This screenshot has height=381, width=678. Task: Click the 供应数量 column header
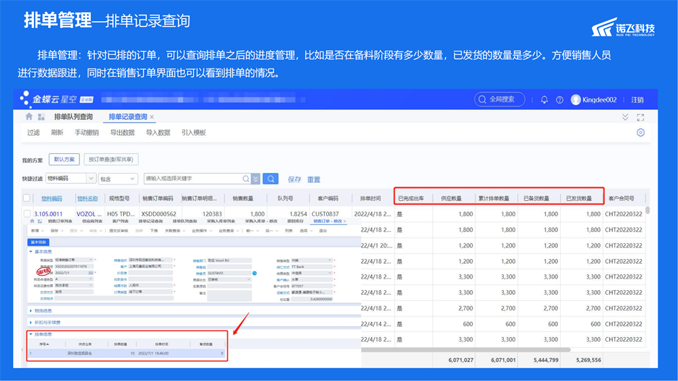click(x=451, y=199)
